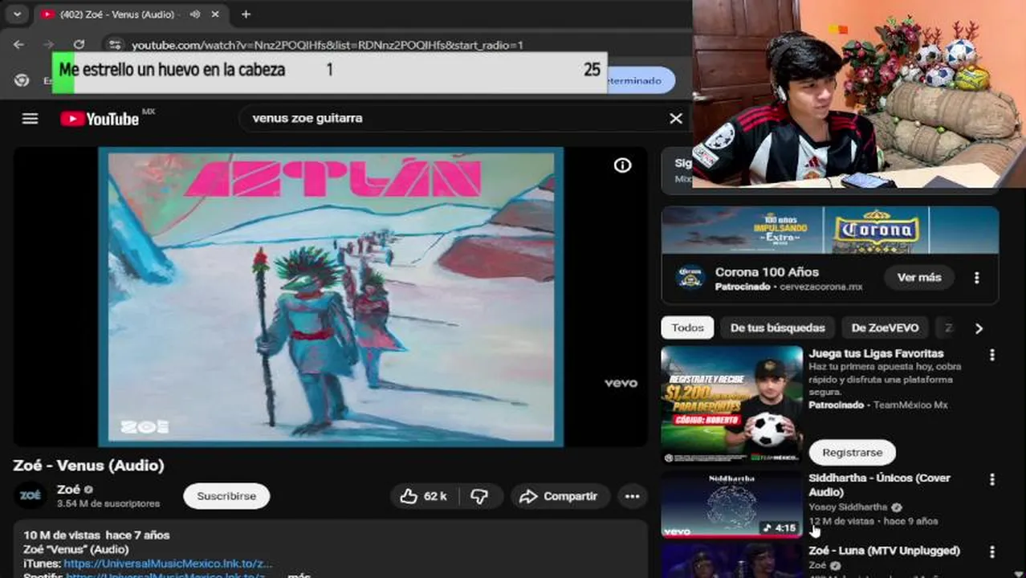Open the Corona banner ad image

(x=830, y=230)
